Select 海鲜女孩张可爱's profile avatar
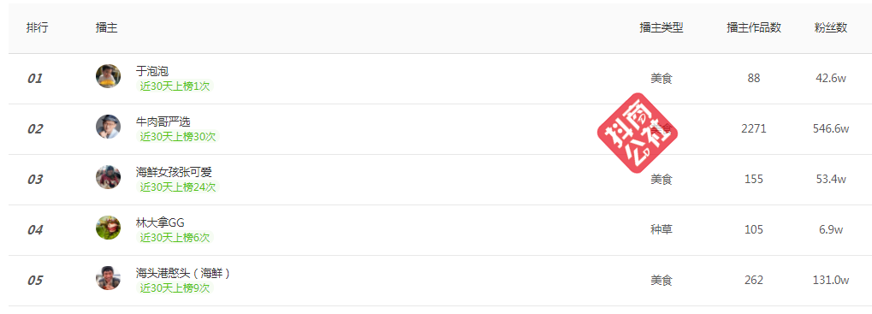Screen dimensions: 872x314 pyautogui.click(x=108, y=177)
